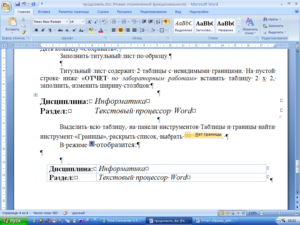Sort text with the A-Z sort icon

(158, 22)
